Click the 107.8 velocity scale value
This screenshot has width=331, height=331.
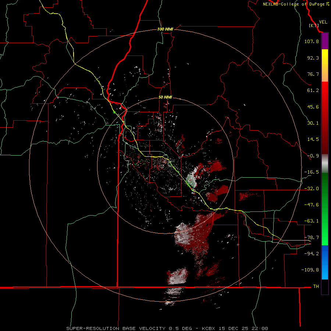[312, 41]
